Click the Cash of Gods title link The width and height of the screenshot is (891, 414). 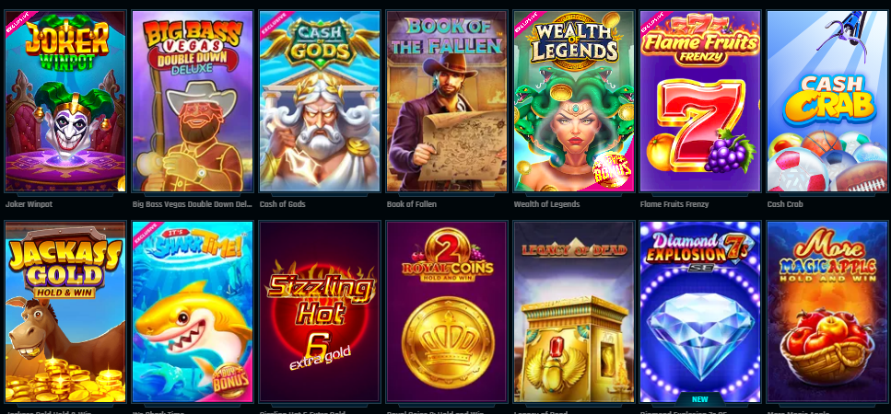point(283,204)
